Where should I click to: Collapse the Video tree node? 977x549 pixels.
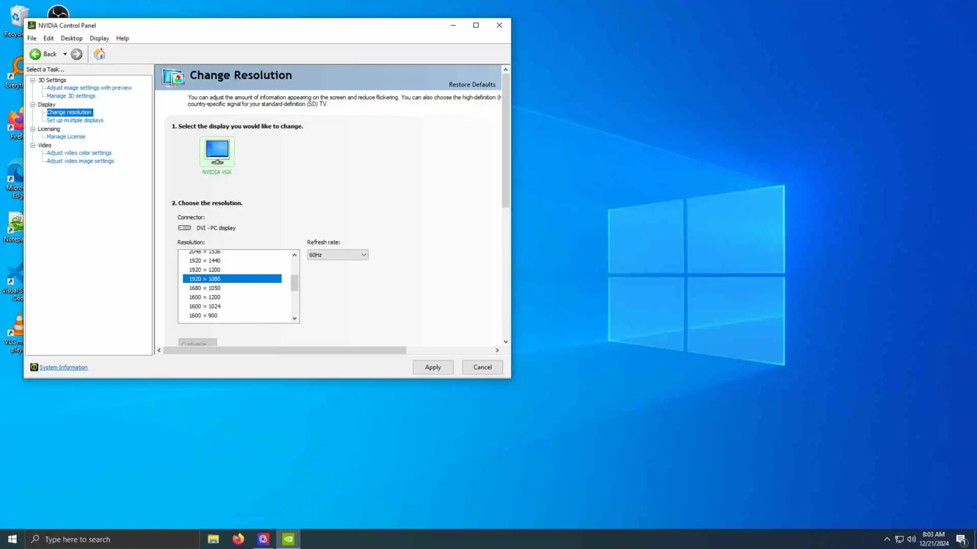click(x=33, y=145)
